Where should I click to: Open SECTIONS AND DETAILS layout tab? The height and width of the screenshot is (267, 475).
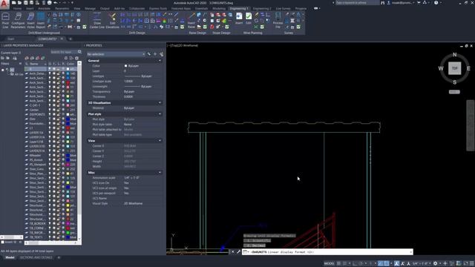click(x=36, y=257)
